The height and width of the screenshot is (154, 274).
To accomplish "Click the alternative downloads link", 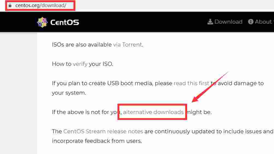I will coord(153,112).
